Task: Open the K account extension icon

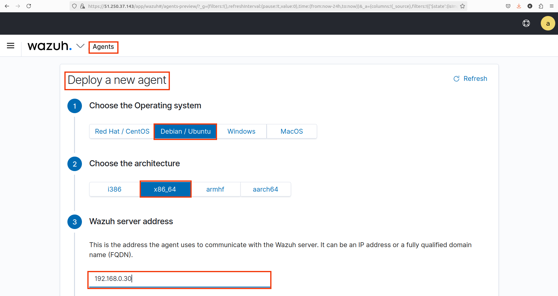Action: pyautogui.click(x=530, y=6)
